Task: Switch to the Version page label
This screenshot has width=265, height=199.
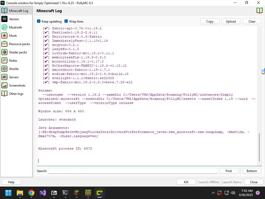Action: click(14, 19)
